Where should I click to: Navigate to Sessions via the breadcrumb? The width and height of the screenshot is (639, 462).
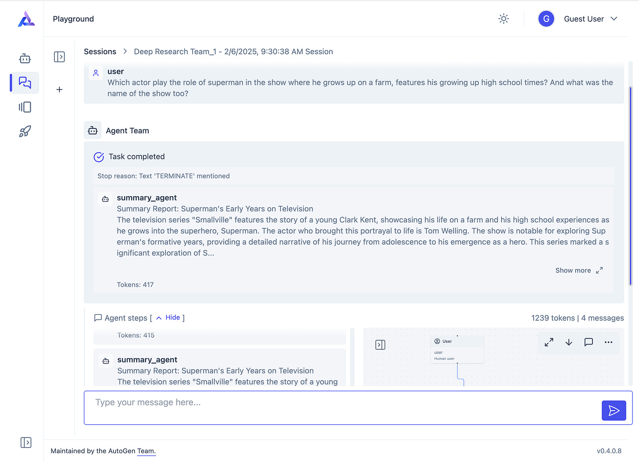[x=100, y=51]
